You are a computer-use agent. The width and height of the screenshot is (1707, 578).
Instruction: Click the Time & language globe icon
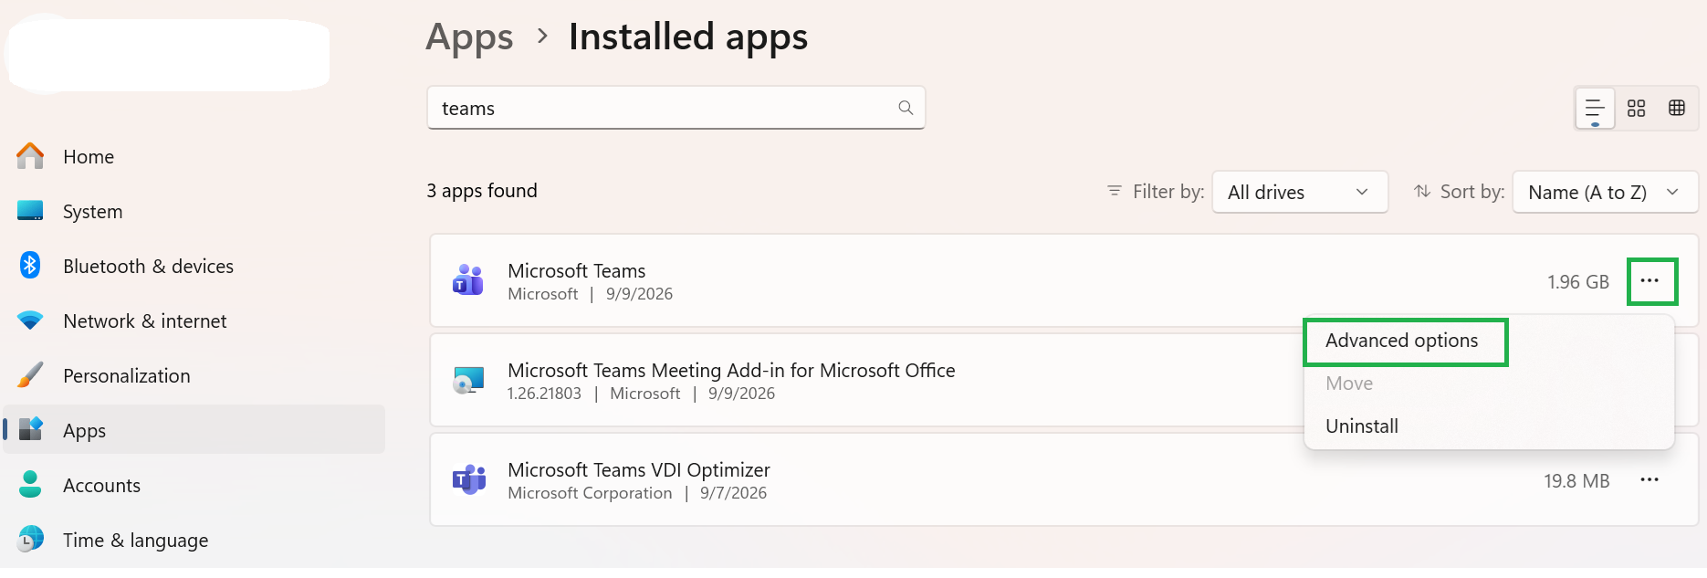(x=30, y=539)
